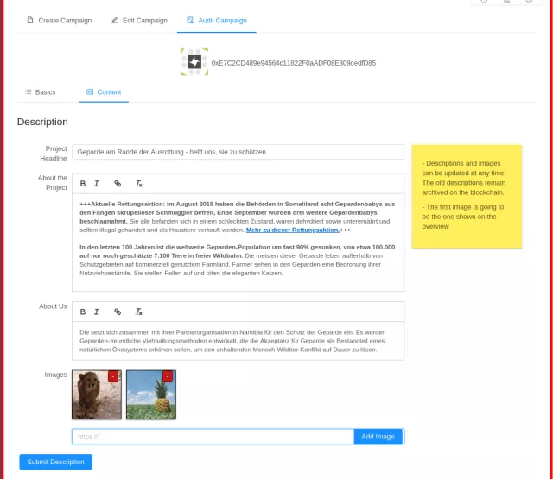Insert link in About the Project editor
Viewport: 553px width, 479px height.
pyautogui.click(x=118, y=183)
